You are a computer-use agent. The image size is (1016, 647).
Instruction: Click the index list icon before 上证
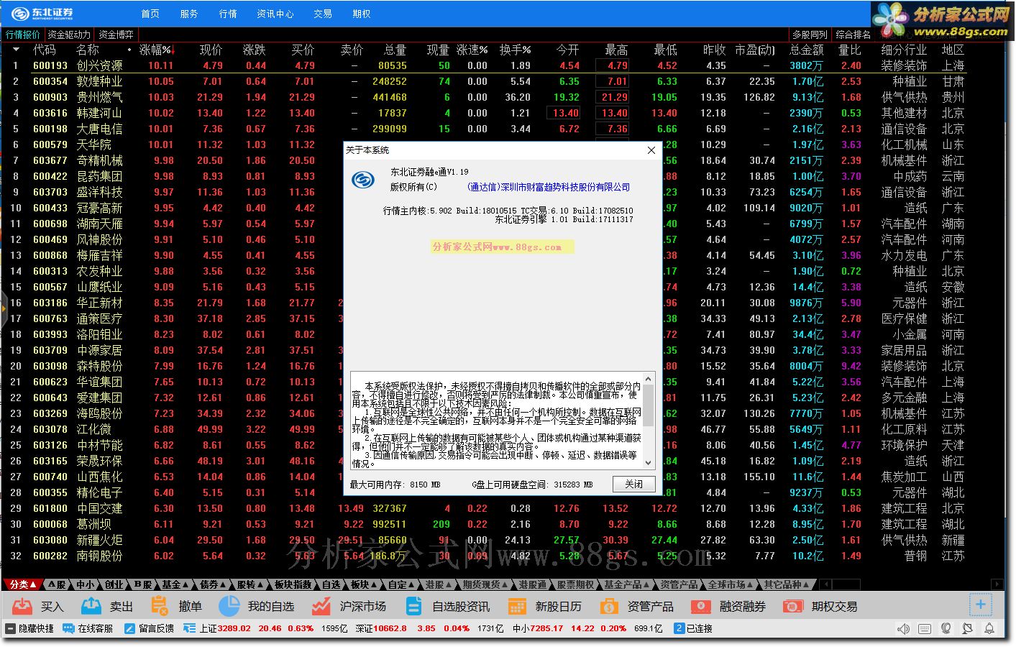tap(189, 628)
